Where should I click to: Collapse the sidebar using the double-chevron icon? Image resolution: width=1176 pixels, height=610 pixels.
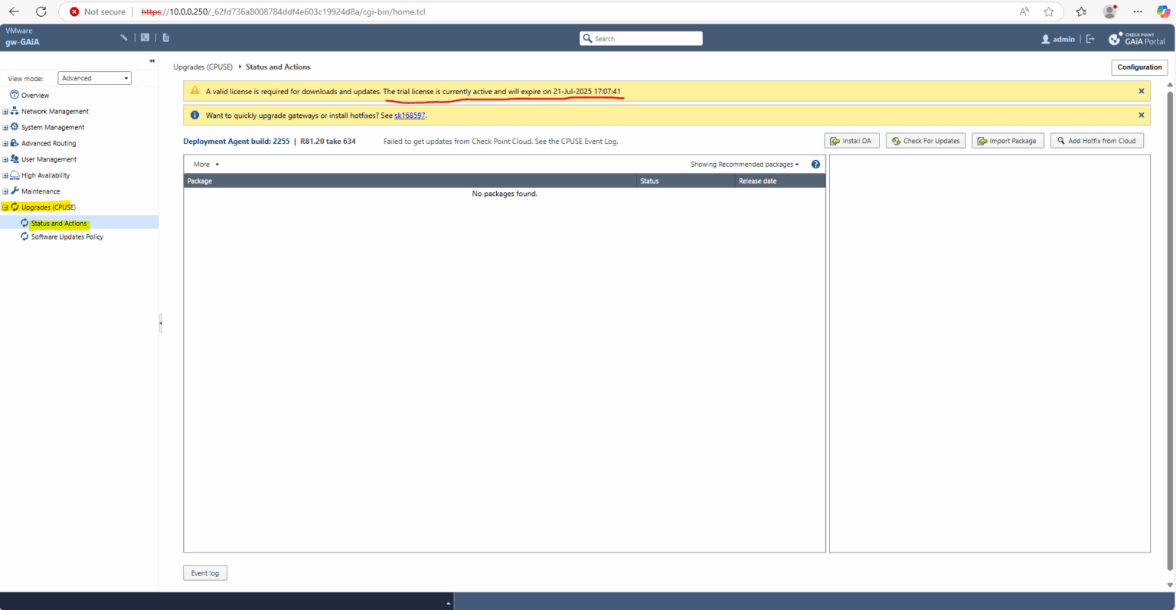pos(151,61)
